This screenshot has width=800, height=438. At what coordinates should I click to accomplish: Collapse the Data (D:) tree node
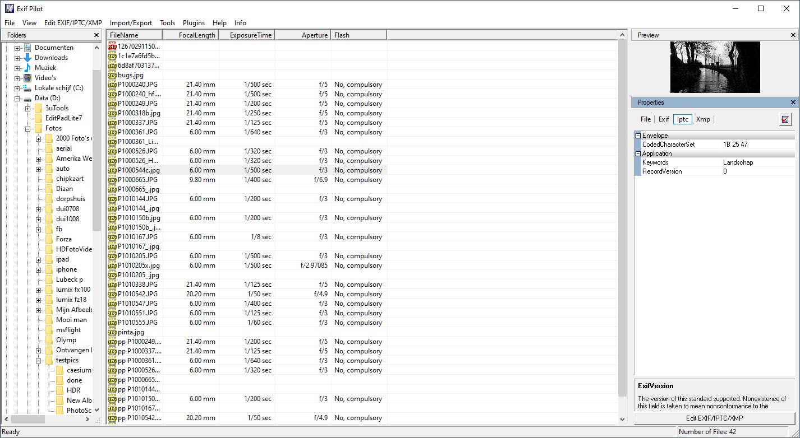click(x=17, y=98)
